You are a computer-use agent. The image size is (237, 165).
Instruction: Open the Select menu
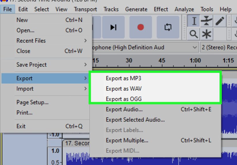[42, 9]
